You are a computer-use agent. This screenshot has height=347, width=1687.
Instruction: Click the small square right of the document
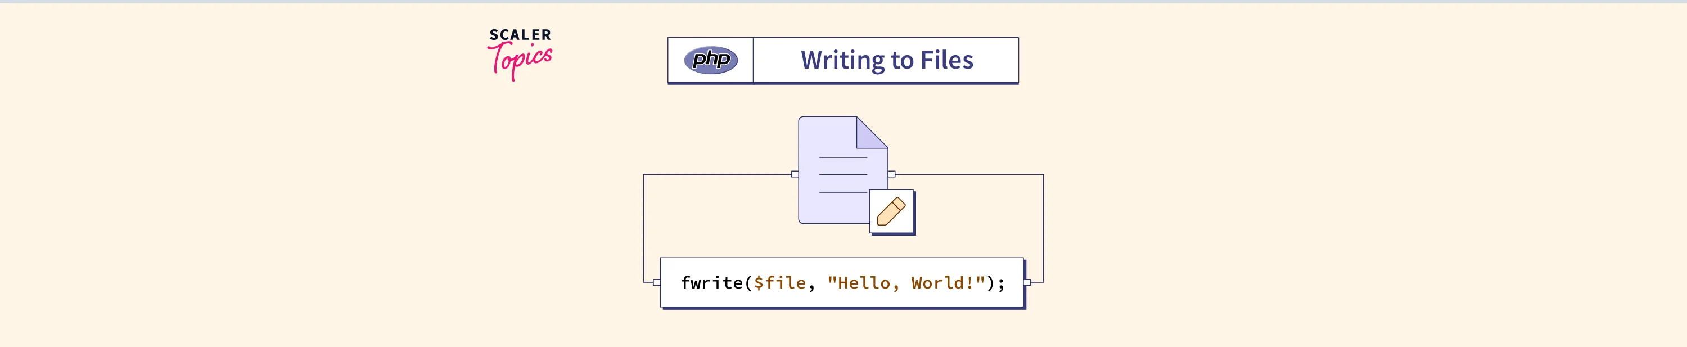[891, 174]
